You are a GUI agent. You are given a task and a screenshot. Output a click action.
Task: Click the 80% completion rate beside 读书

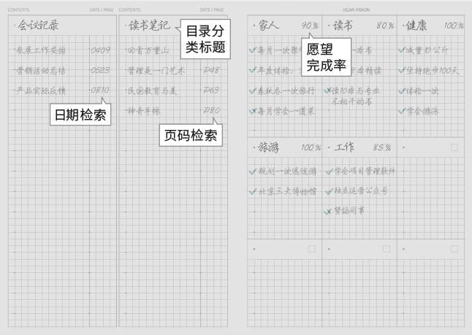(385, 26)
